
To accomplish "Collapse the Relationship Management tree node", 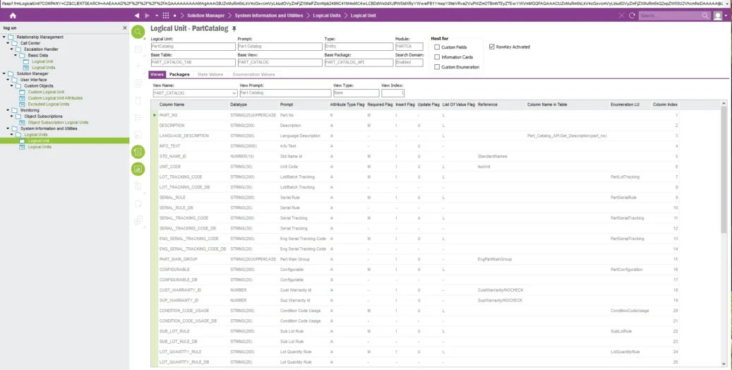I will click(x=4, y=37).
